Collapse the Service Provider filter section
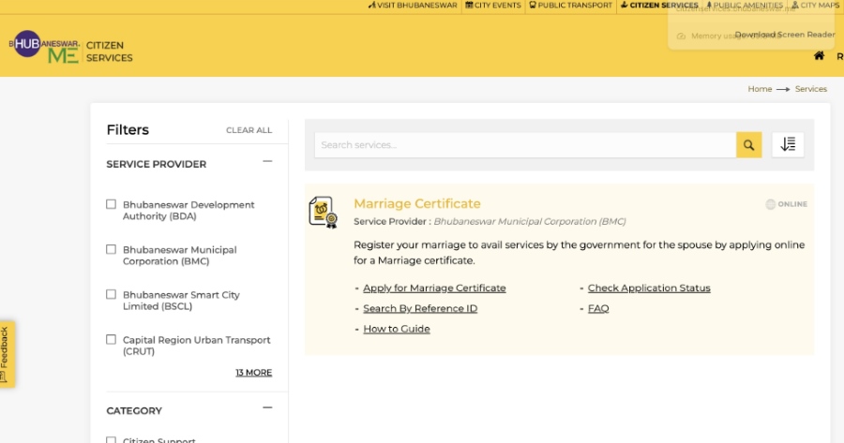The image size is (844, 443). tap(267, 161)
